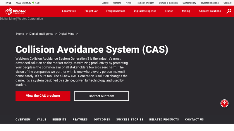Click the Digital Intelligence breadcrumb
This screenshot has width=234, height=131.
(41, 34)
